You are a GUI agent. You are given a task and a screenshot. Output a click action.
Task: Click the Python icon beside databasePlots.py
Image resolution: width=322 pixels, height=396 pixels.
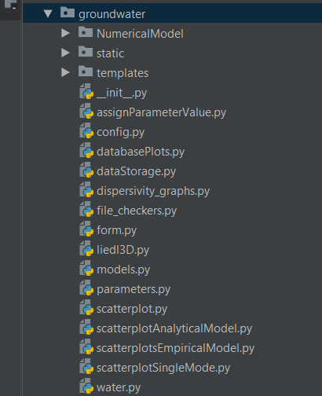click(86, 150)
